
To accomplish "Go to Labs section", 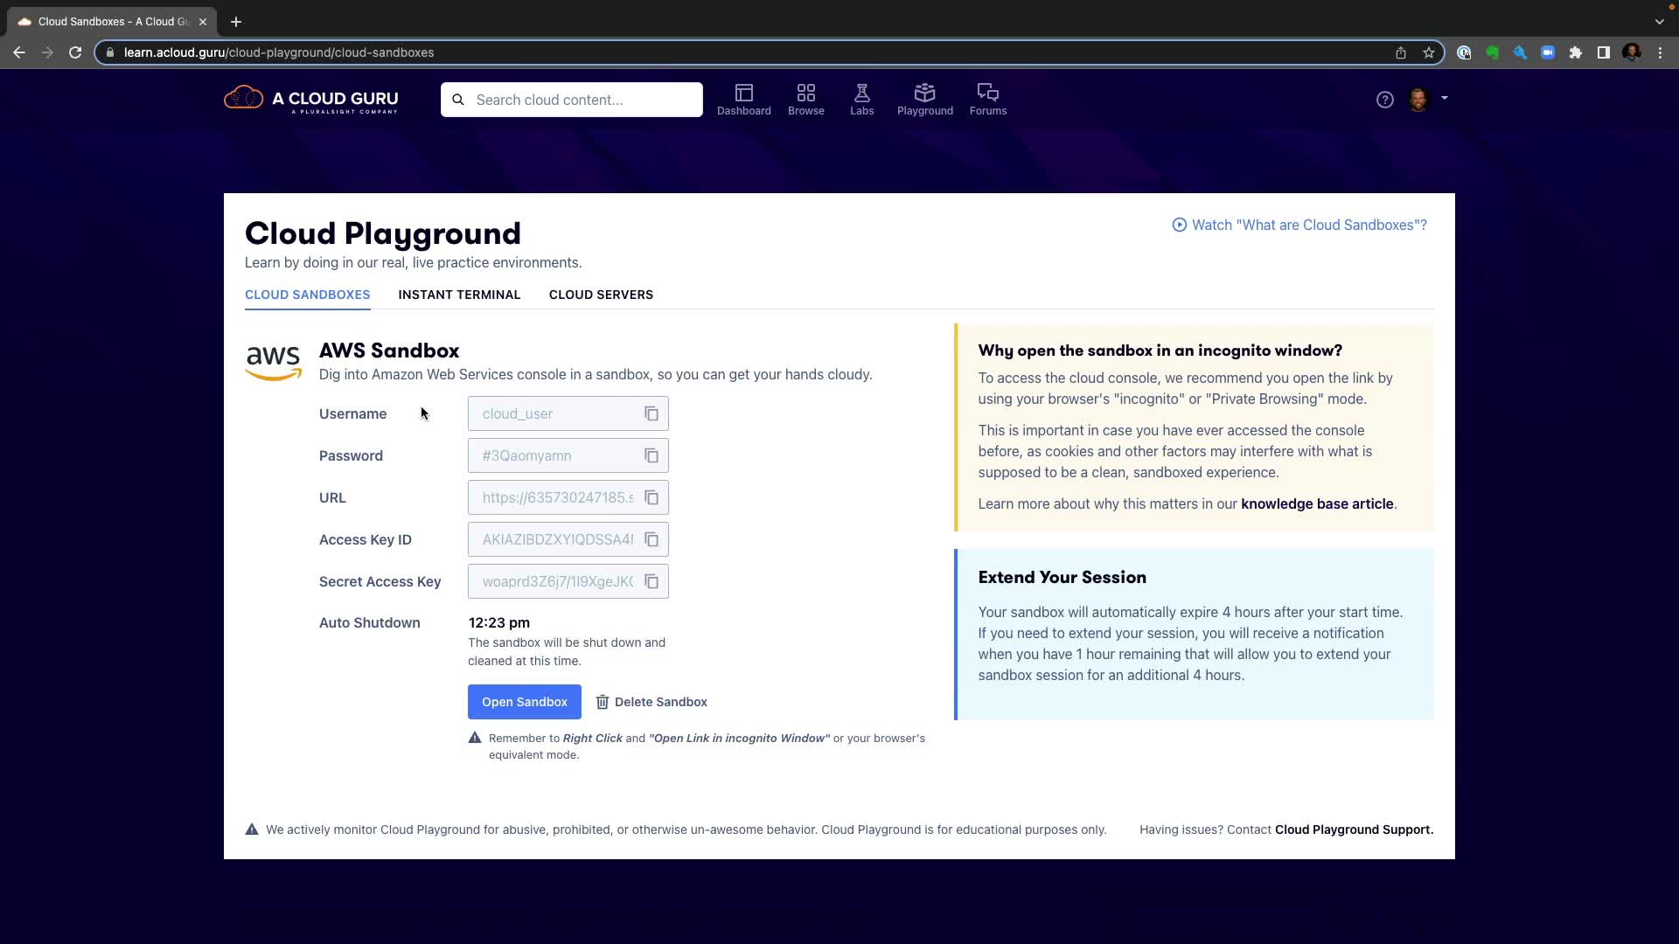I will point(861,100).
